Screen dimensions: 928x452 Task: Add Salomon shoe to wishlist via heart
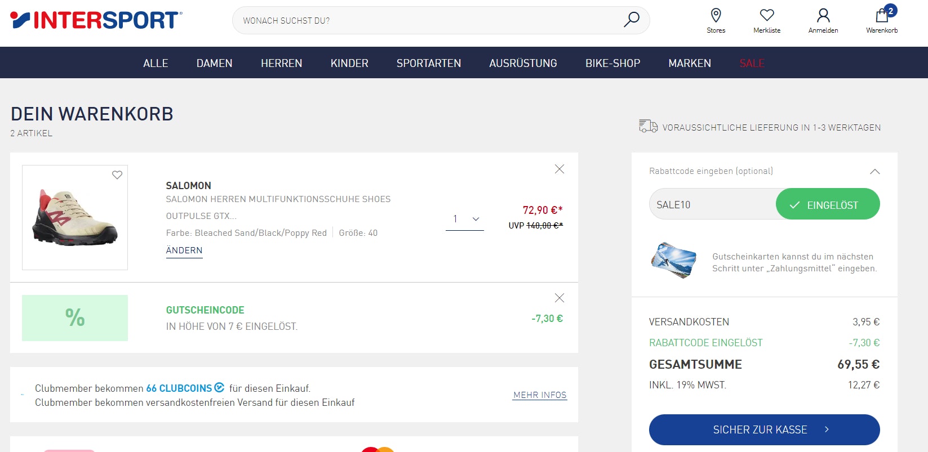point(117,175)
